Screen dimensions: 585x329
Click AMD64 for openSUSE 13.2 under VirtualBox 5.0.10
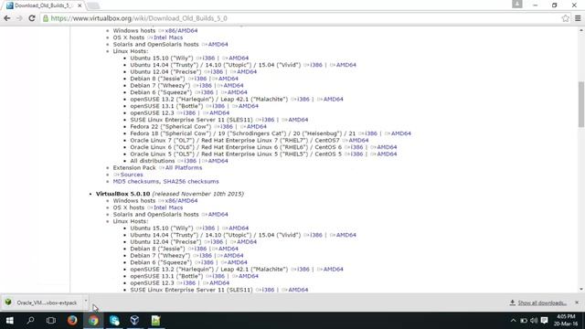(x=333, y=270)
